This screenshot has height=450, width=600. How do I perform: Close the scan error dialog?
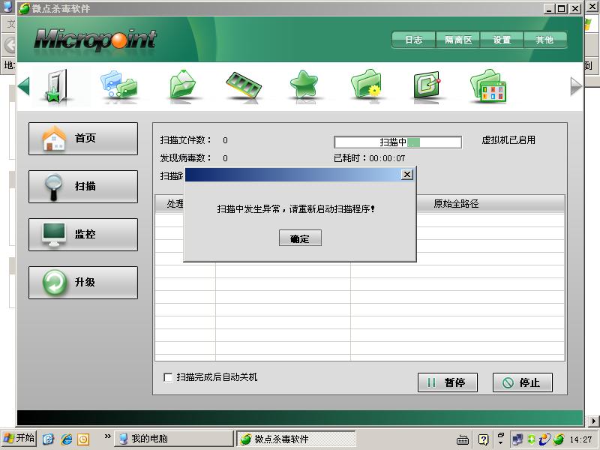tap(406, 174)
